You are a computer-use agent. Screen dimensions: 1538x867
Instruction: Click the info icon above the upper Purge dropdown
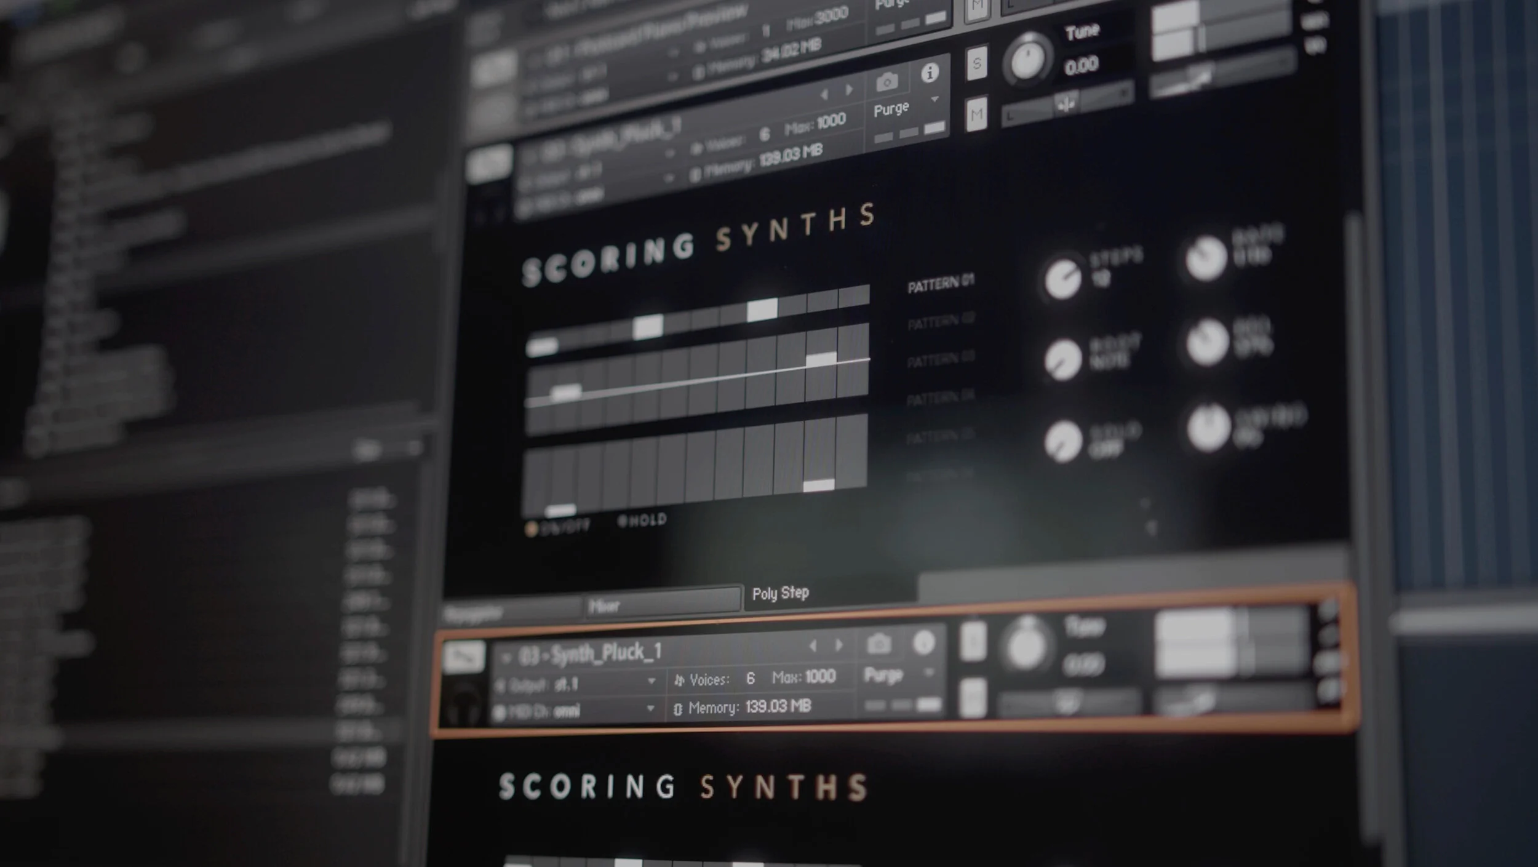click(930, 73)
